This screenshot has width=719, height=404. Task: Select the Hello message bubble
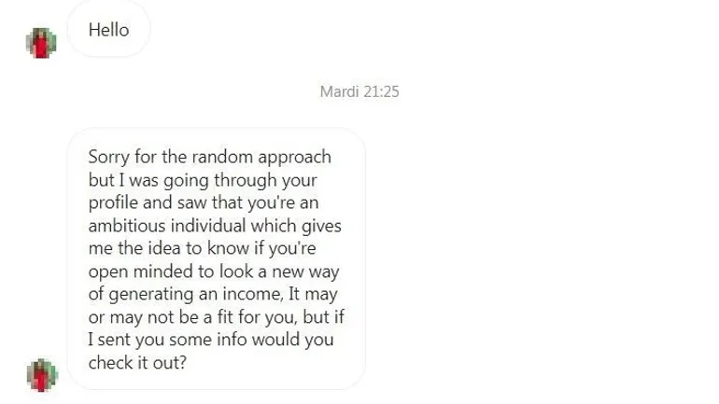pyautogui.click(x=108, y=30)
